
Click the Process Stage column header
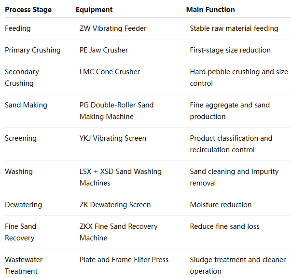coord(28,10)
